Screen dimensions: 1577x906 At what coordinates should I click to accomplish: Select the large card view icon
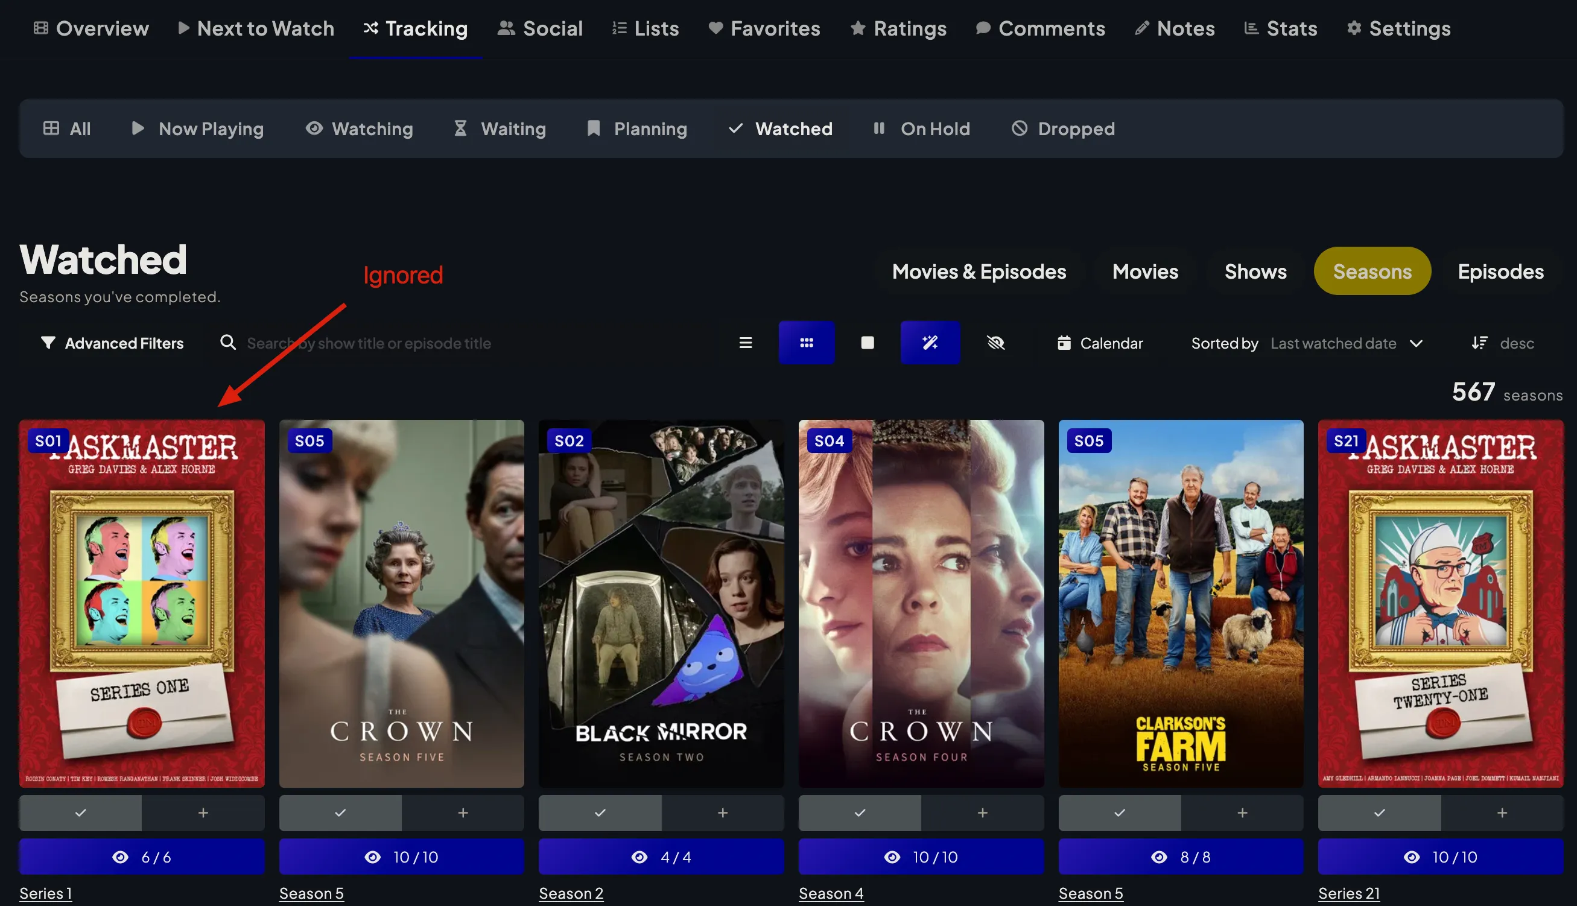tap(868, 343)
